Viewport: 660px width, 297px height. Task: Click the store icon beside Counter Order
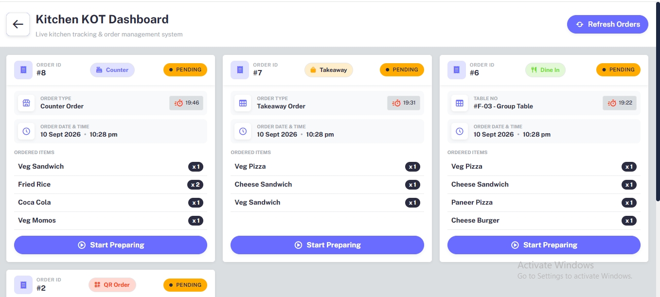[x=26, y=103]
